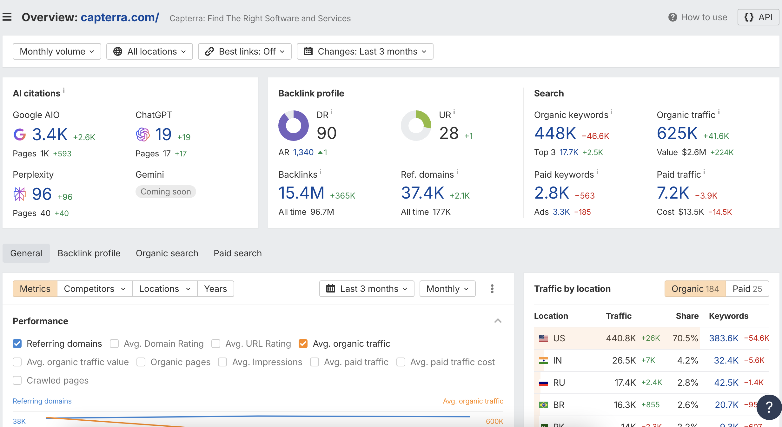Open the US keywords 383.6K link
Viewport: 782px width, 427px height.
click(724, 338)
